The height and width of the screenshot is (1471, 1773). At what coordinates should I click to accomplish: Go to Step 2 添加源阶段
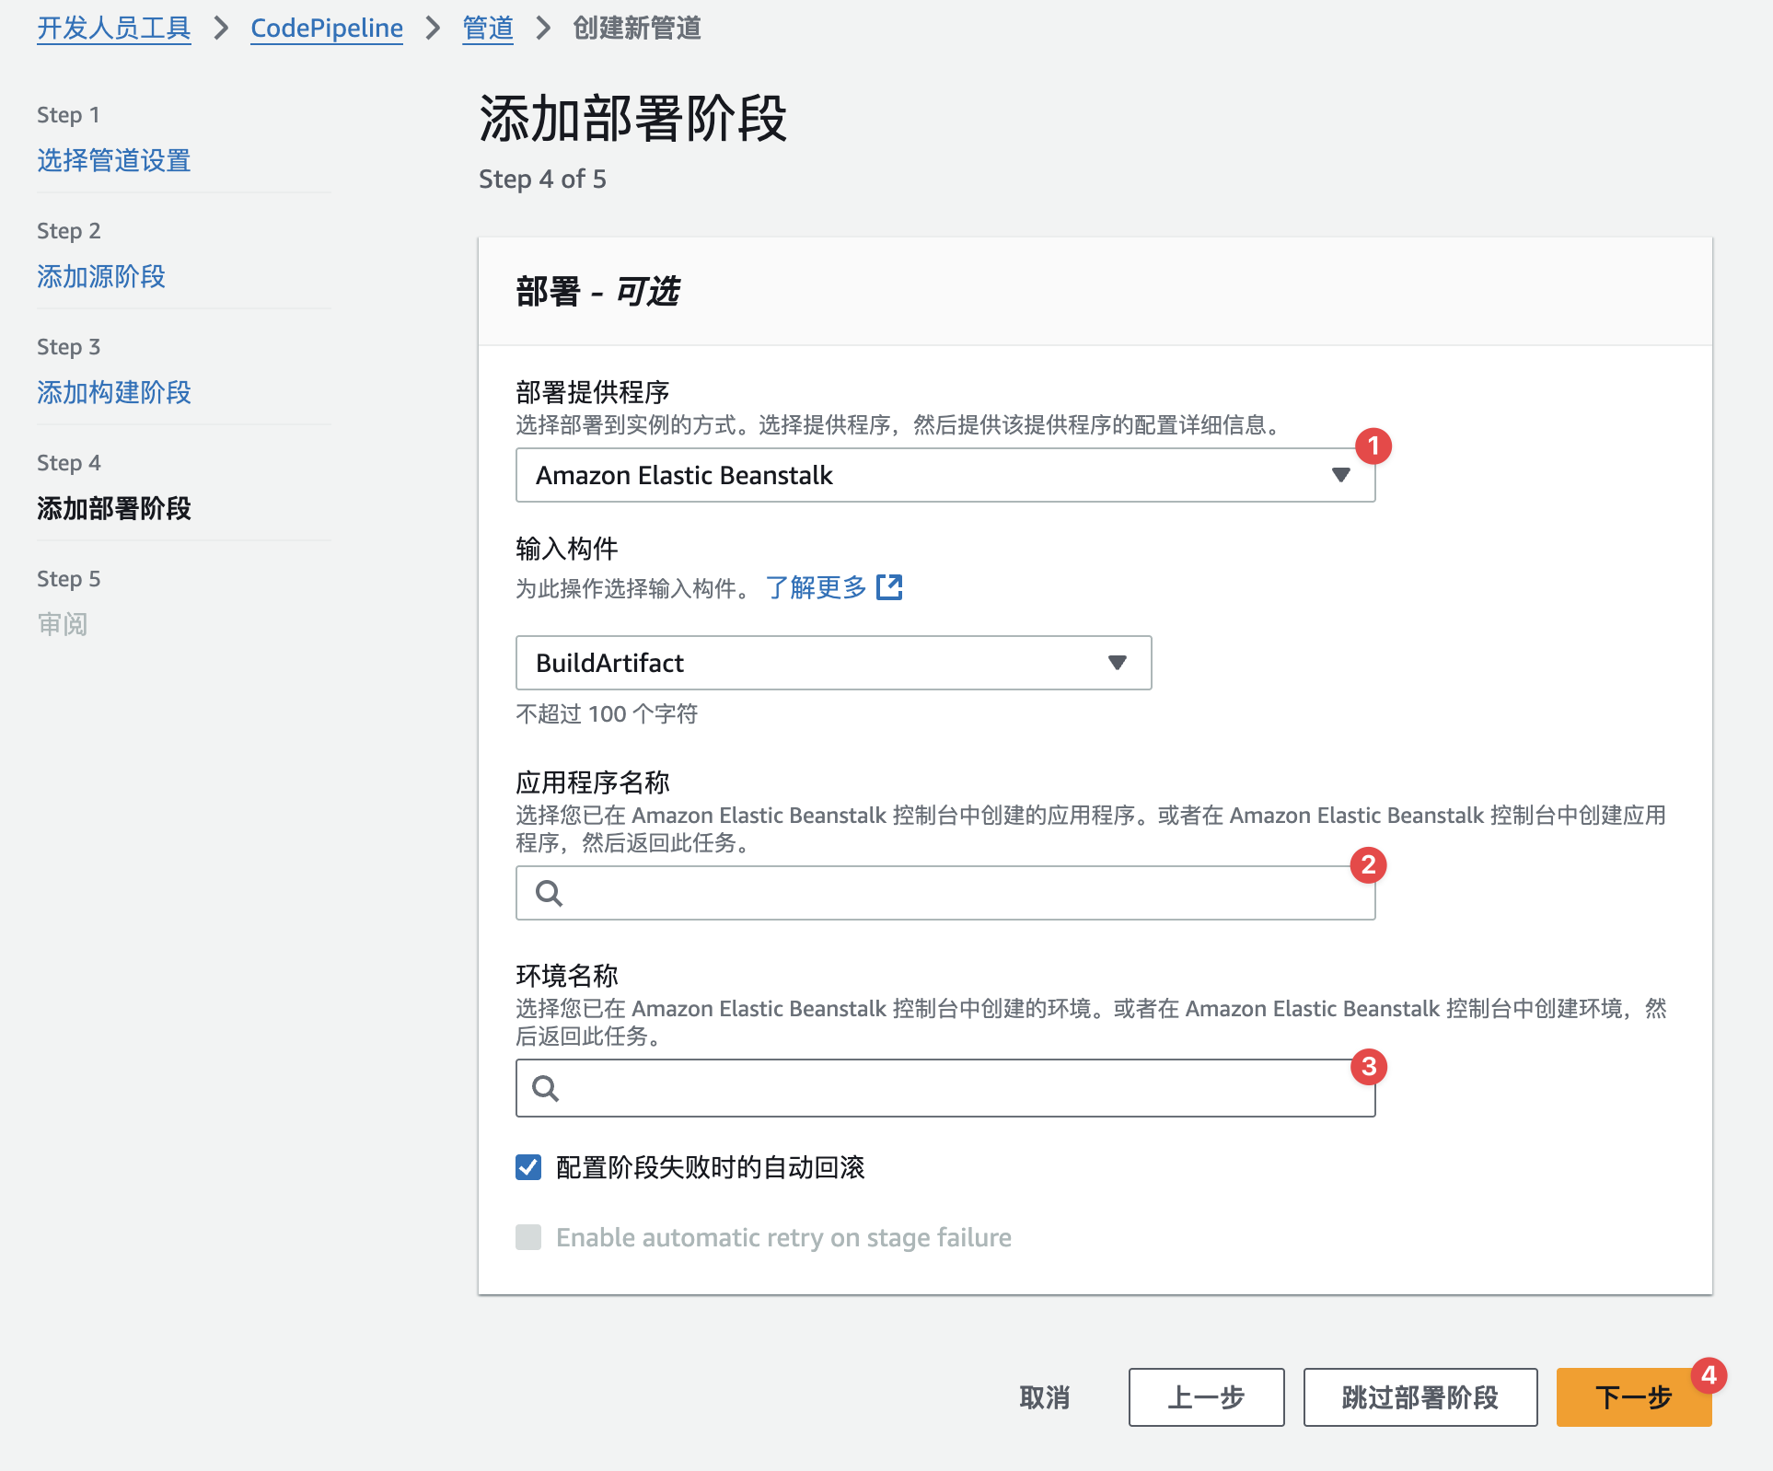coord(101,276)
